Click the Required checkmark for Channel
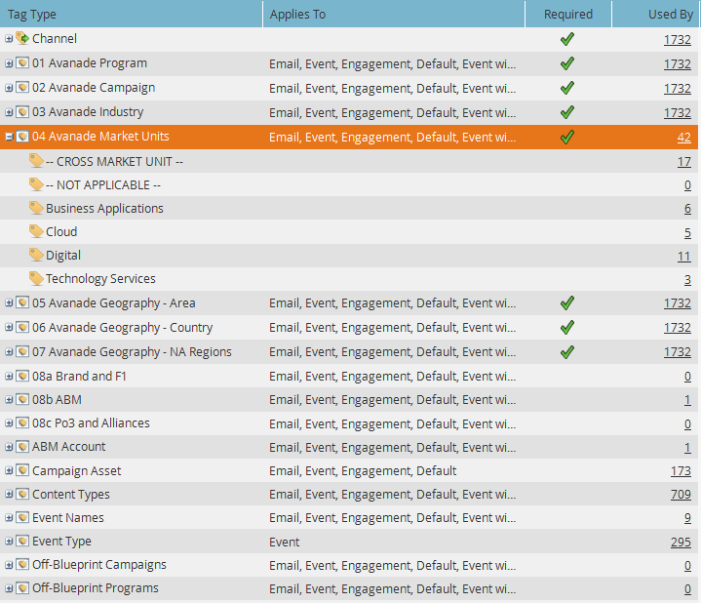The height and width of the screenshot is (603, 701). point(567,39)
